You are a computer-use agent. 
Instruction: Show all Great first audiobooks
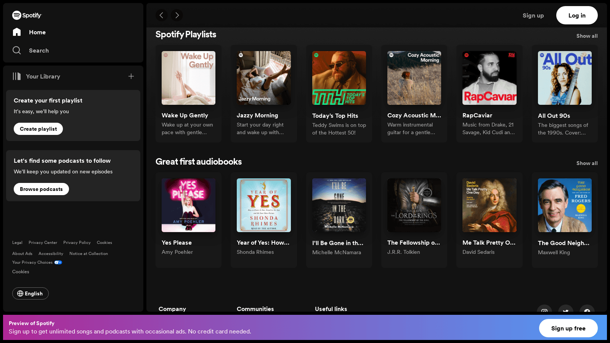click(587, 163)
